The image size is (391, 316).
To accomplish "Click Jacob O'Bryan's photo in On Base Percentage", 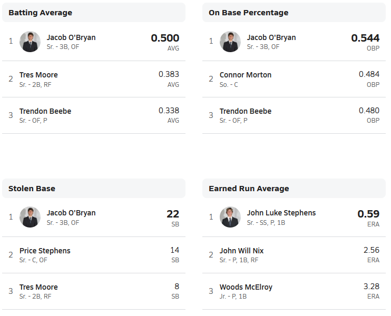I will coord(230,42).
